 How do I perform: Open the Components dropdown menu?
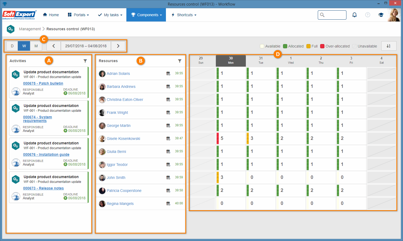tap(146, 15)
